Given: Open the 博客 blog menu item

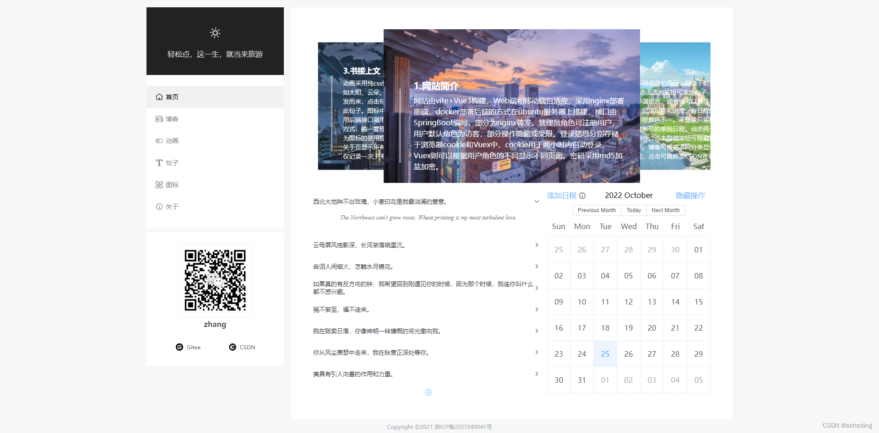Looking at the screenshot, I should pos(215,119).
